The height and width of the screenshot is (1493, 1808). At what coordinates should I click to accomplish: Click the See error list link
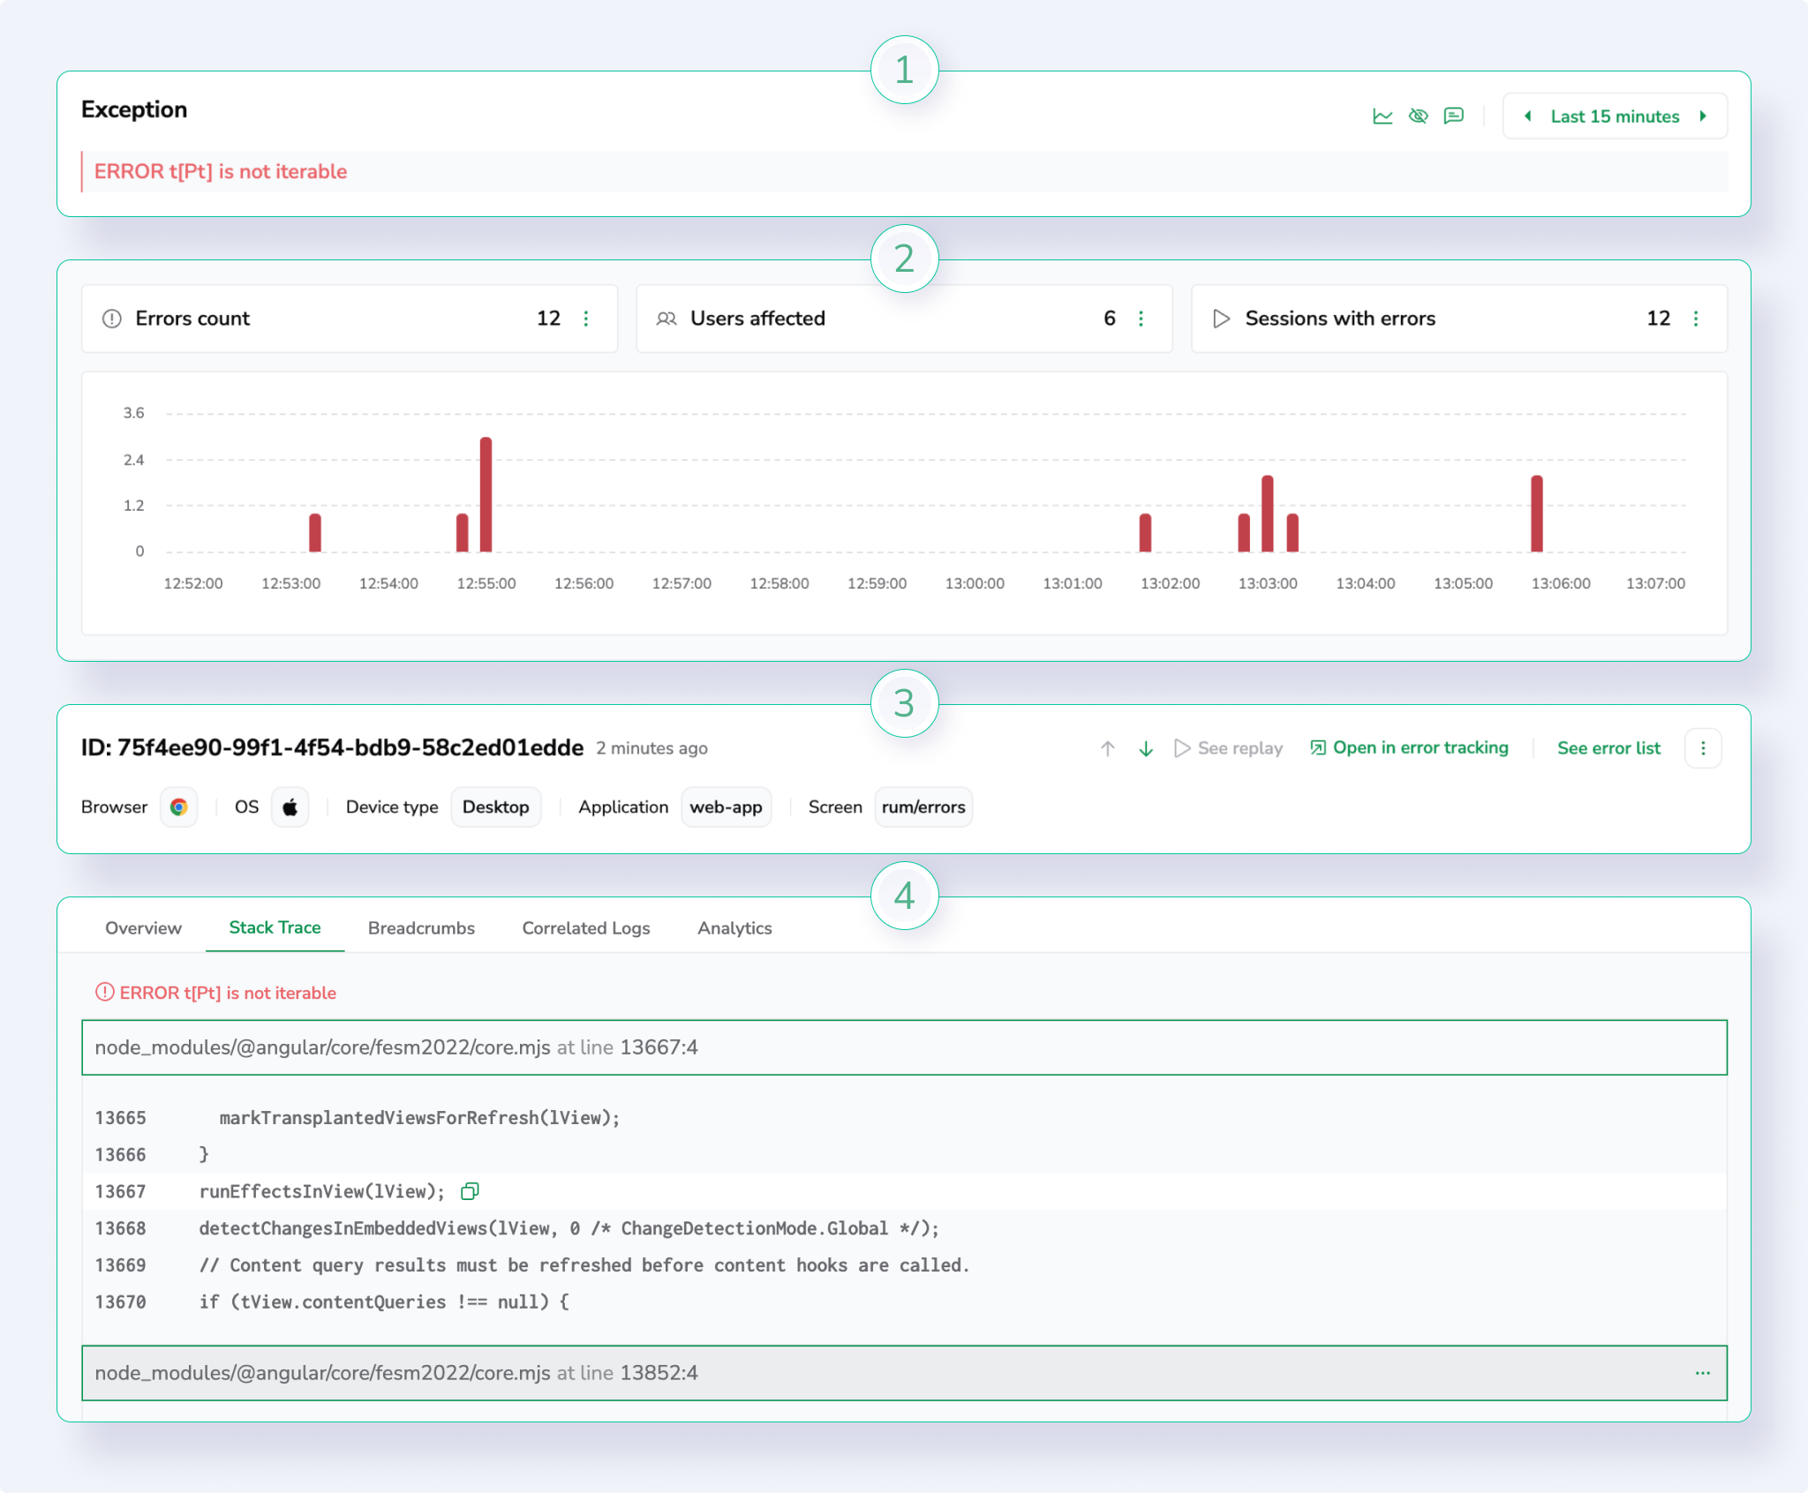pyautogui.click(x=1608, y=748)
